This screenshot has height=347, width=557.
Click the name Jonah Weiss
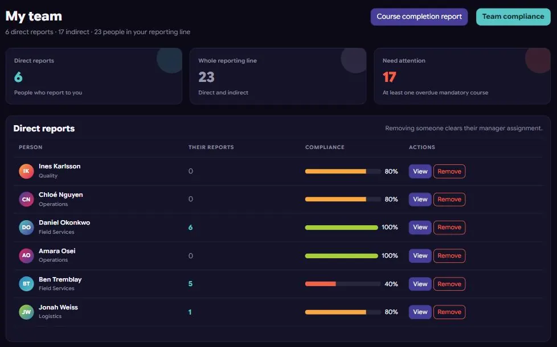click(58, 308)
